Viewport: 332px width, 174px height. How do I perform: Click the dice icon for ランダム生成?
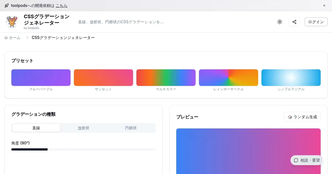coord(290,117)
